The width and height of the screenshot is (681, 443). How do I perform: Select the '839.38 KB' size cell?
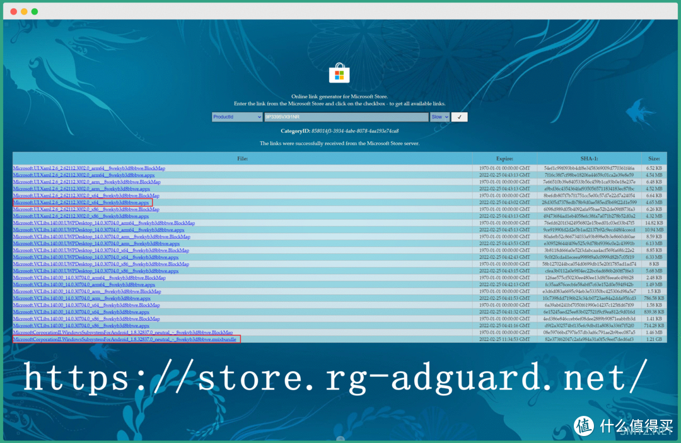654,312
